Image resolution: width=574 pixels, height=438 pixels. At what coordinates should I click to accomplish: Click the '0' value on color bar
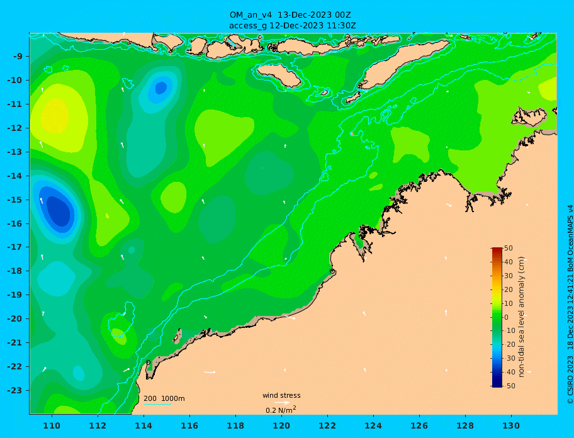tap(507, 317)
